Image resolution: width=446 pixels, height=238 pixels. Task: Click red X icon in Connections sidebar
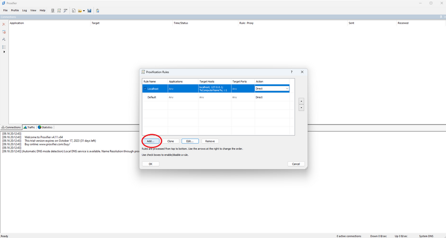(x=4, y=24)
